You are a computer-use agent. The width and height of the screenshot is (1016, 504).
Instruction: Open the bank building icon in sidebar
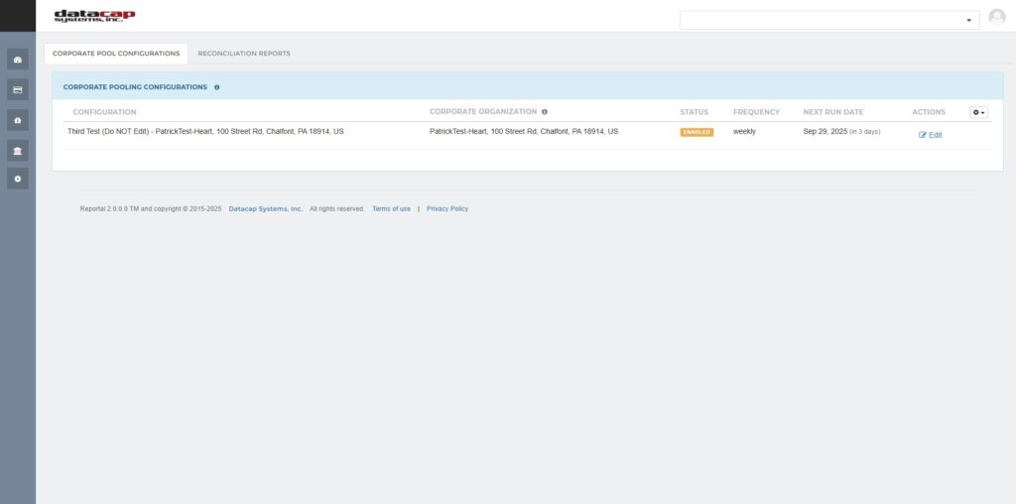tap(17, 149)
